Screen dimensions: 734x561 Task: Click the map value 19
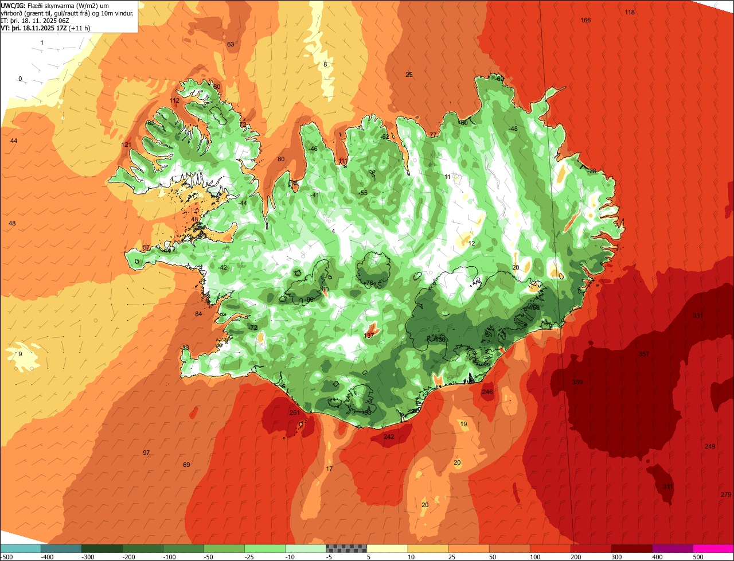(x=464, y=424)
